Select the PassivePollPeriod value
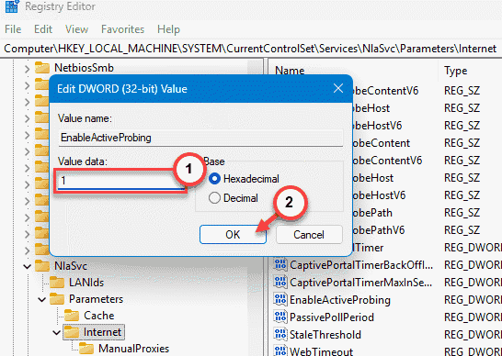 332,317
